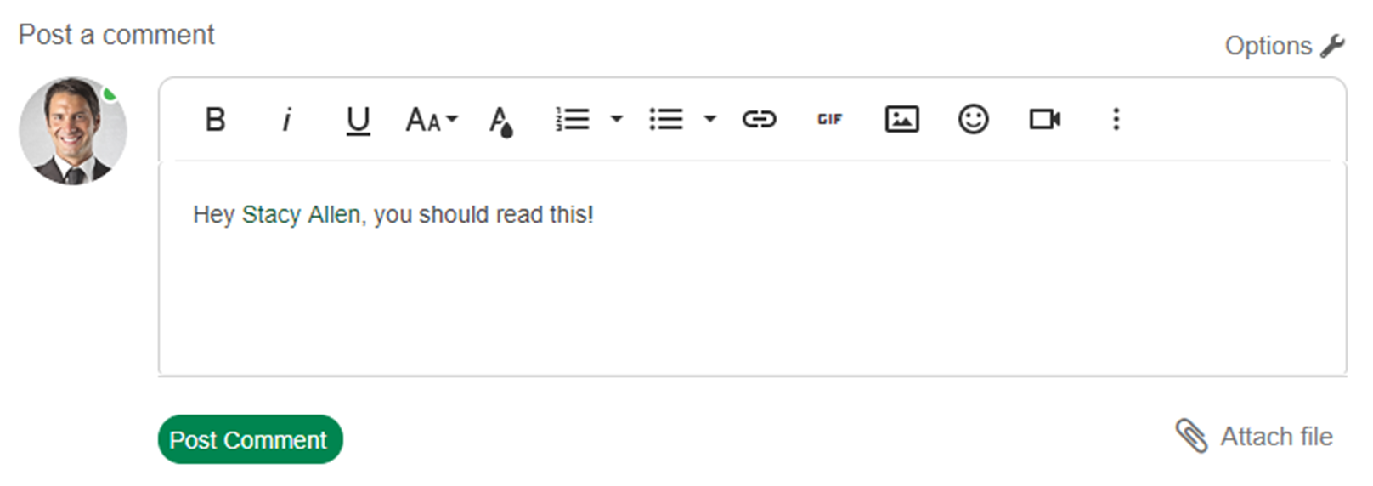Expand numbered list style options arrow

tap(617, 119)
